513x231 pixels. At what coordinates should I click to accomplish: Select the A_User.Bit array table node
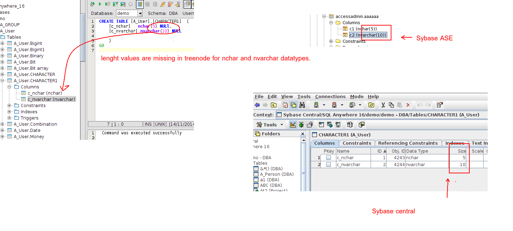point(31,68)
